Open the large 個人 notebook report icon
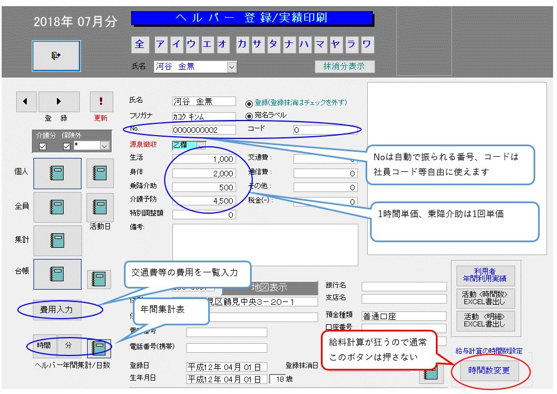The height and width of the screenshot is (394, 557). pyautogui.click(x=57, y=173)
